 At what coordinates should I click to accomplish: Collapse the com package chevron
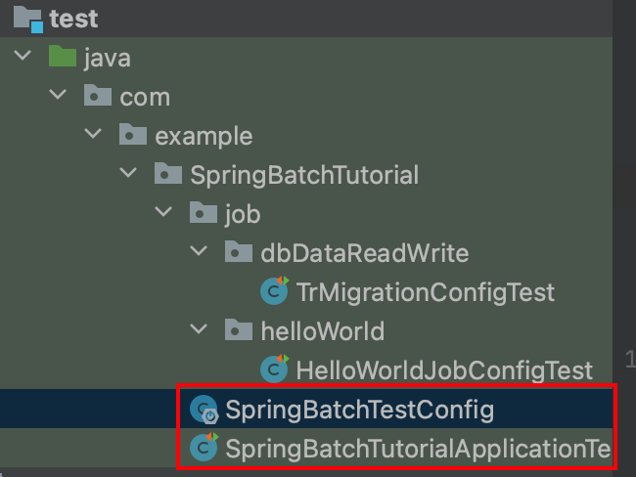point(58,95)
